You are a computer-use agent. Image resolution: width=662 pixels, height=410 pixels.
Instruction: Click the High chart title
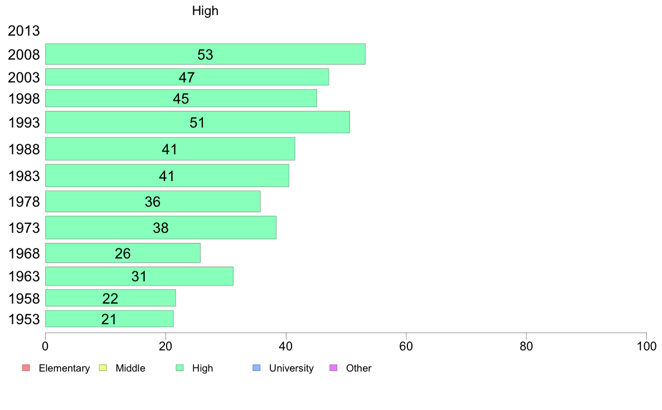205,11
